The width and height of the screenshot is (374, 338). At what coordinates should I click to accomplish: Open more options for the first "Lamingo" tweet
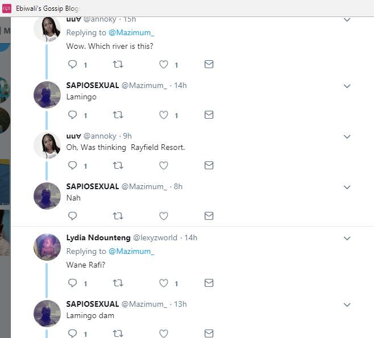pyautogui.click(x=347, y=86)
